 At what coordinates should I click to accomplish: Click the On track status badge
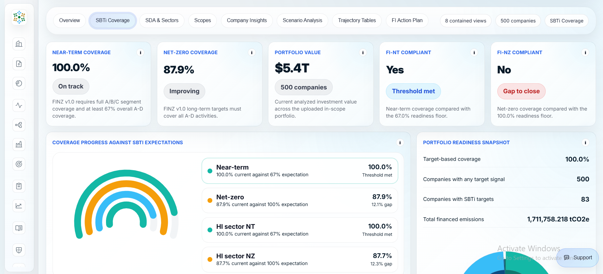(71, 87)
